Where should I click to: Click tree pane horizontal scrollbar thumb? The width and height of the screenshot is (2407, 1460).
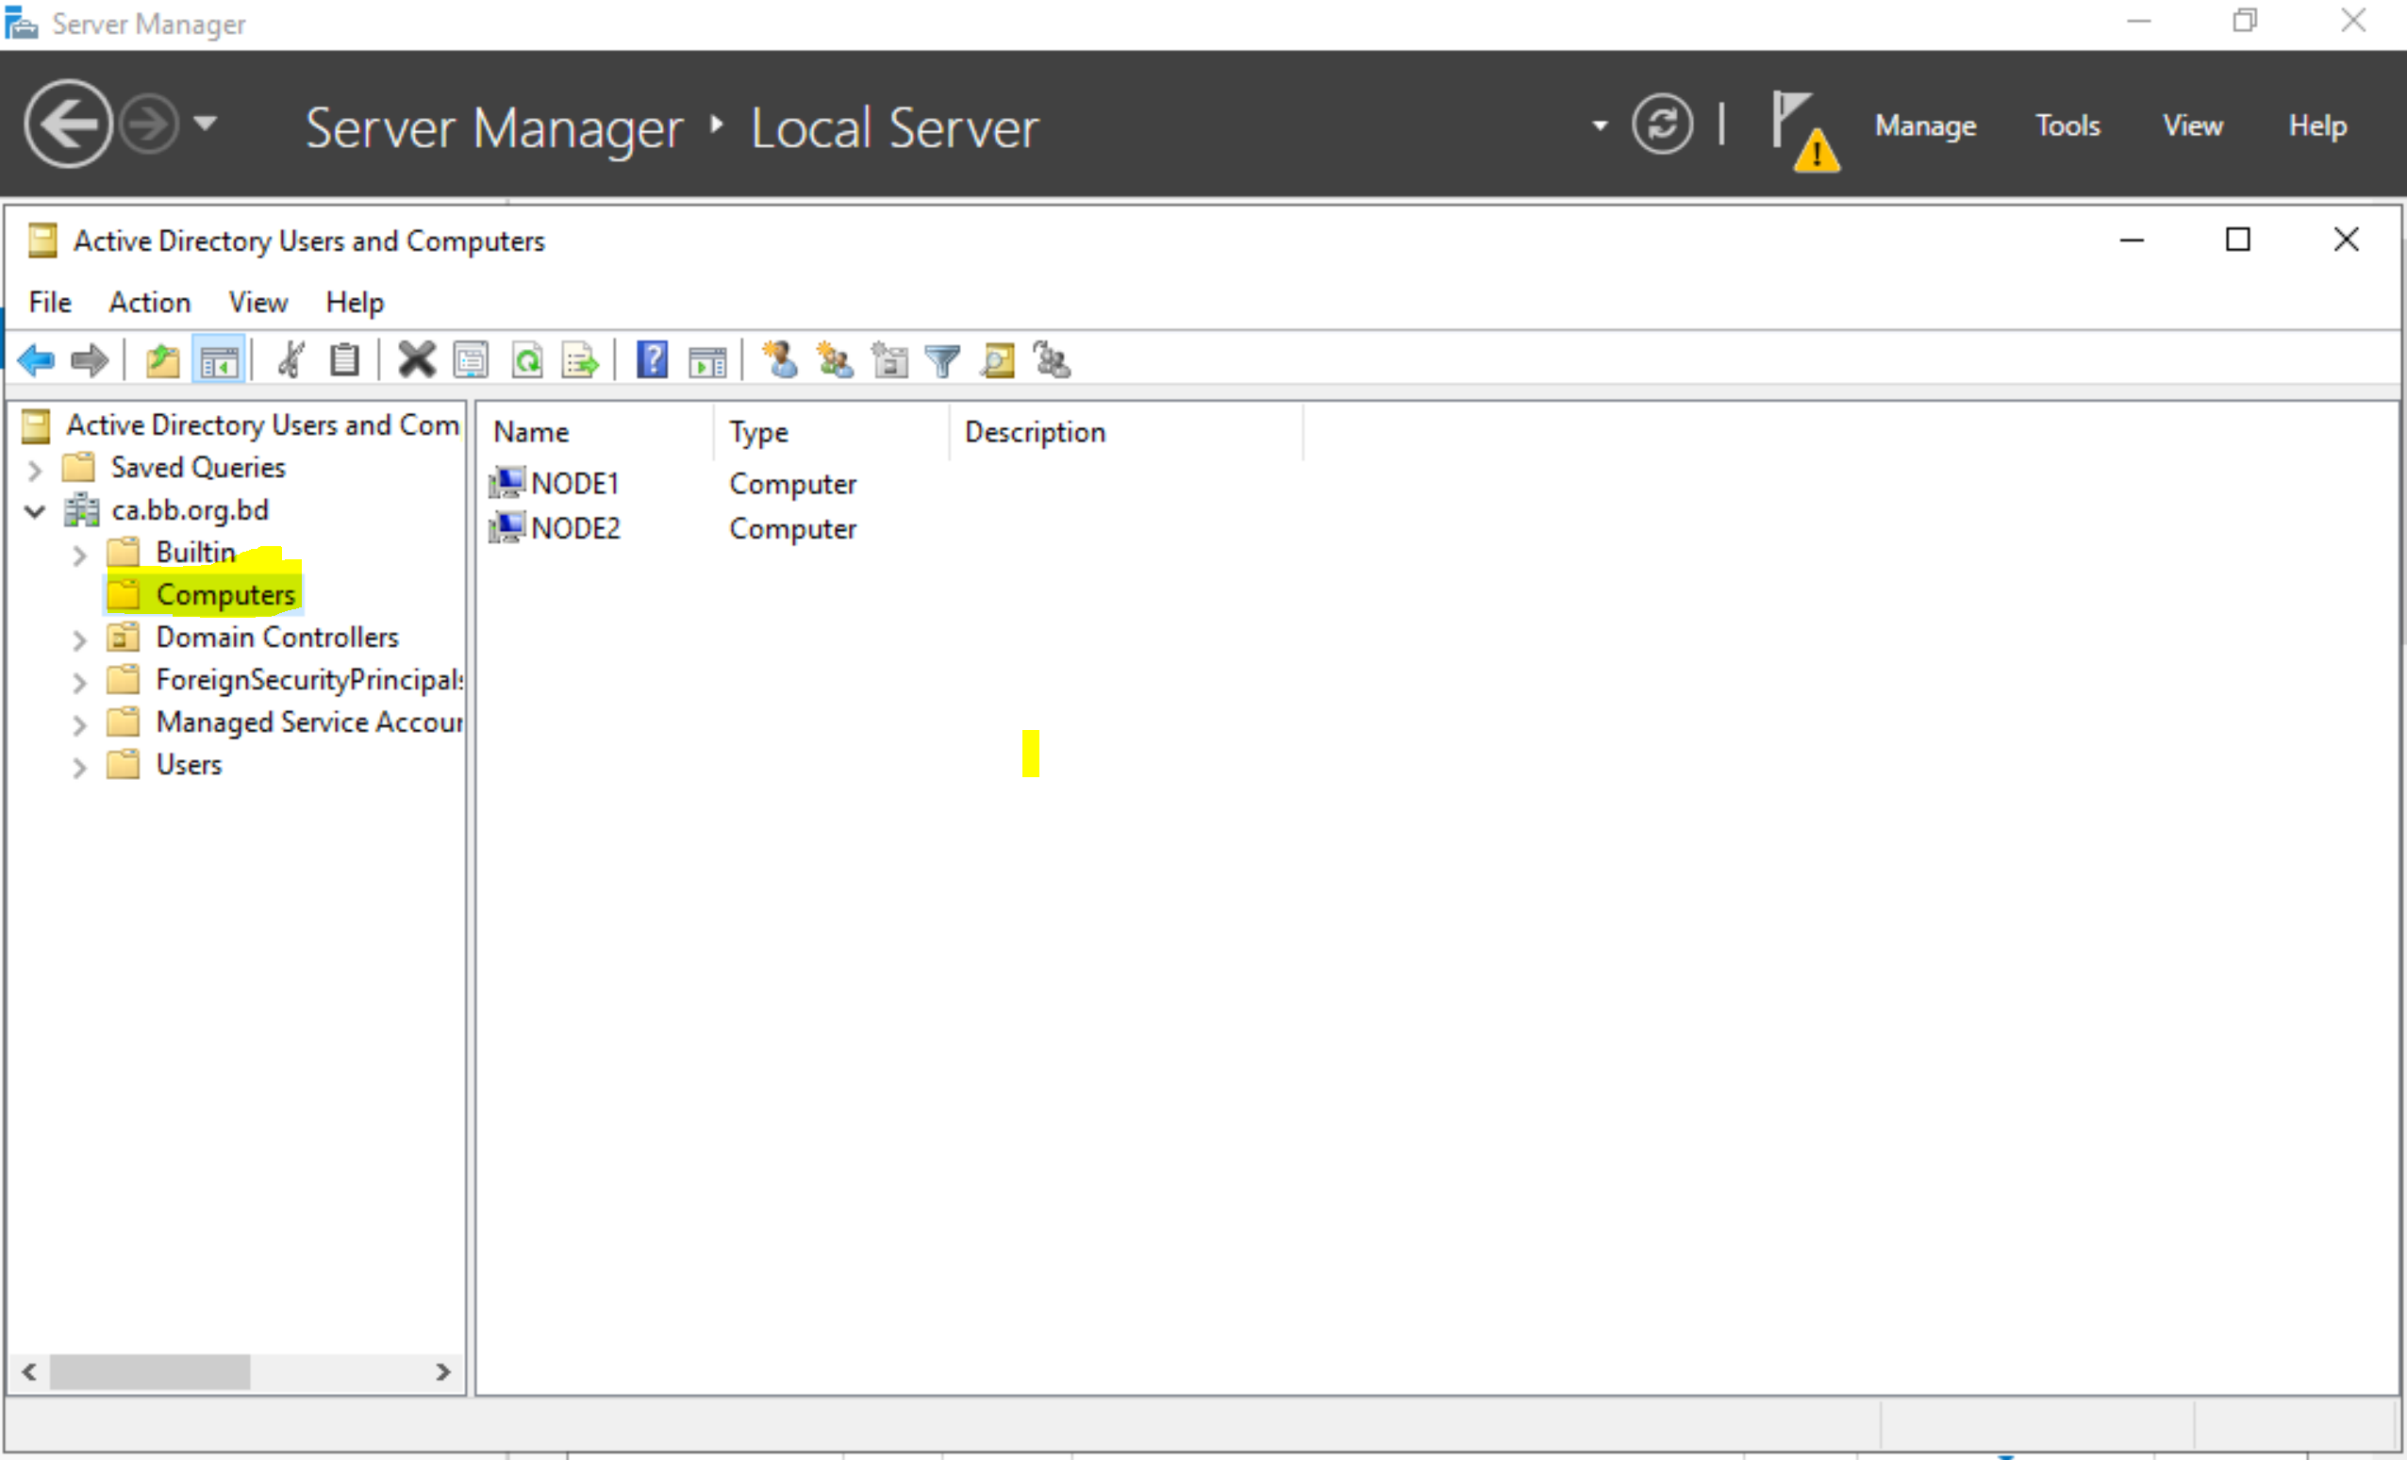coord(149,1371)
